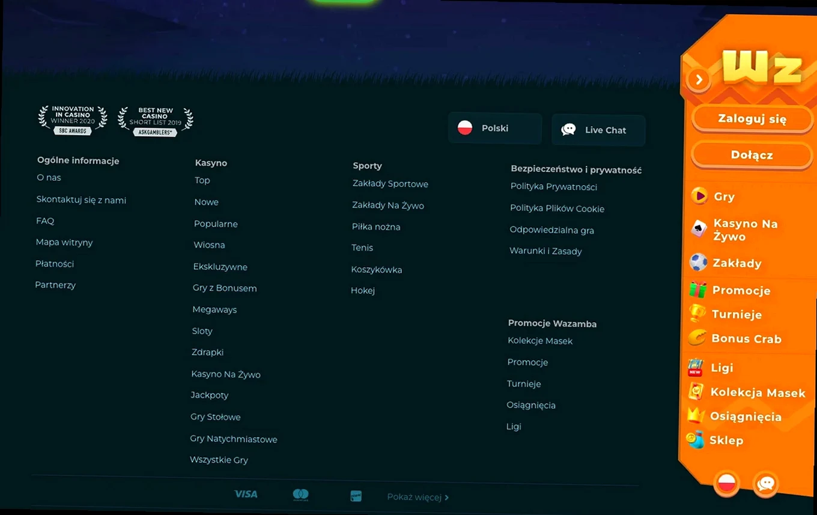Open Zakłady Na Żywo link
Viewport: 817px width, 515px height.
[x=387, y=206]
